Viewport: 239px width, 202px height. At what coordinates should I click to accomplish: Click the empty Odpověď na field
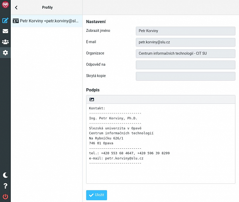point(186,65)
